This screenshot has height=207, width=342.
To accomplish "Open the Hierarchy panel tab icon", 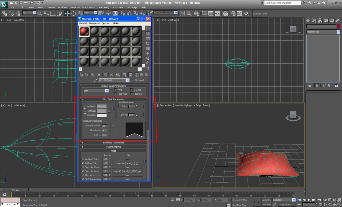I will tap(320, 20).
